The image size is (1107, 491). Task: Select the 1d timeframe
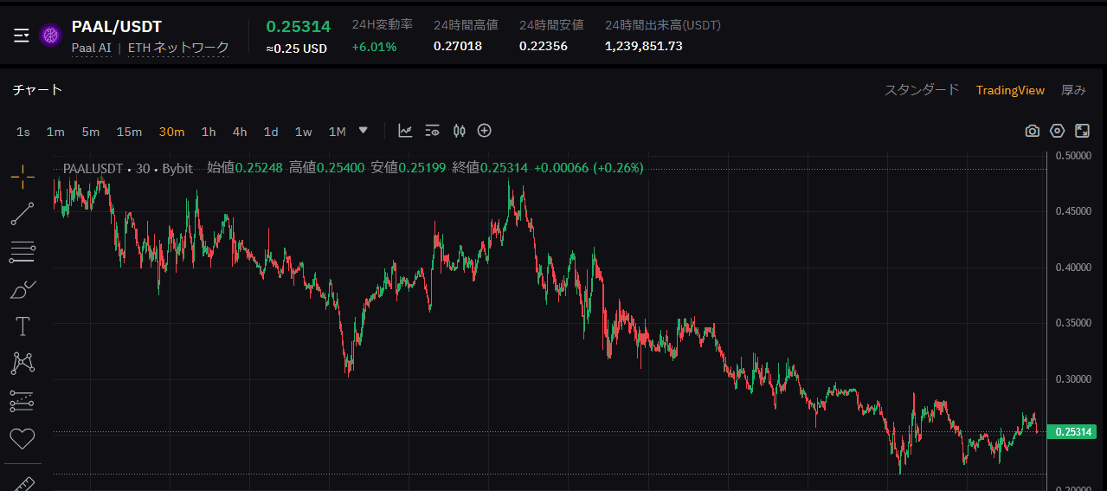click(271, 132)
